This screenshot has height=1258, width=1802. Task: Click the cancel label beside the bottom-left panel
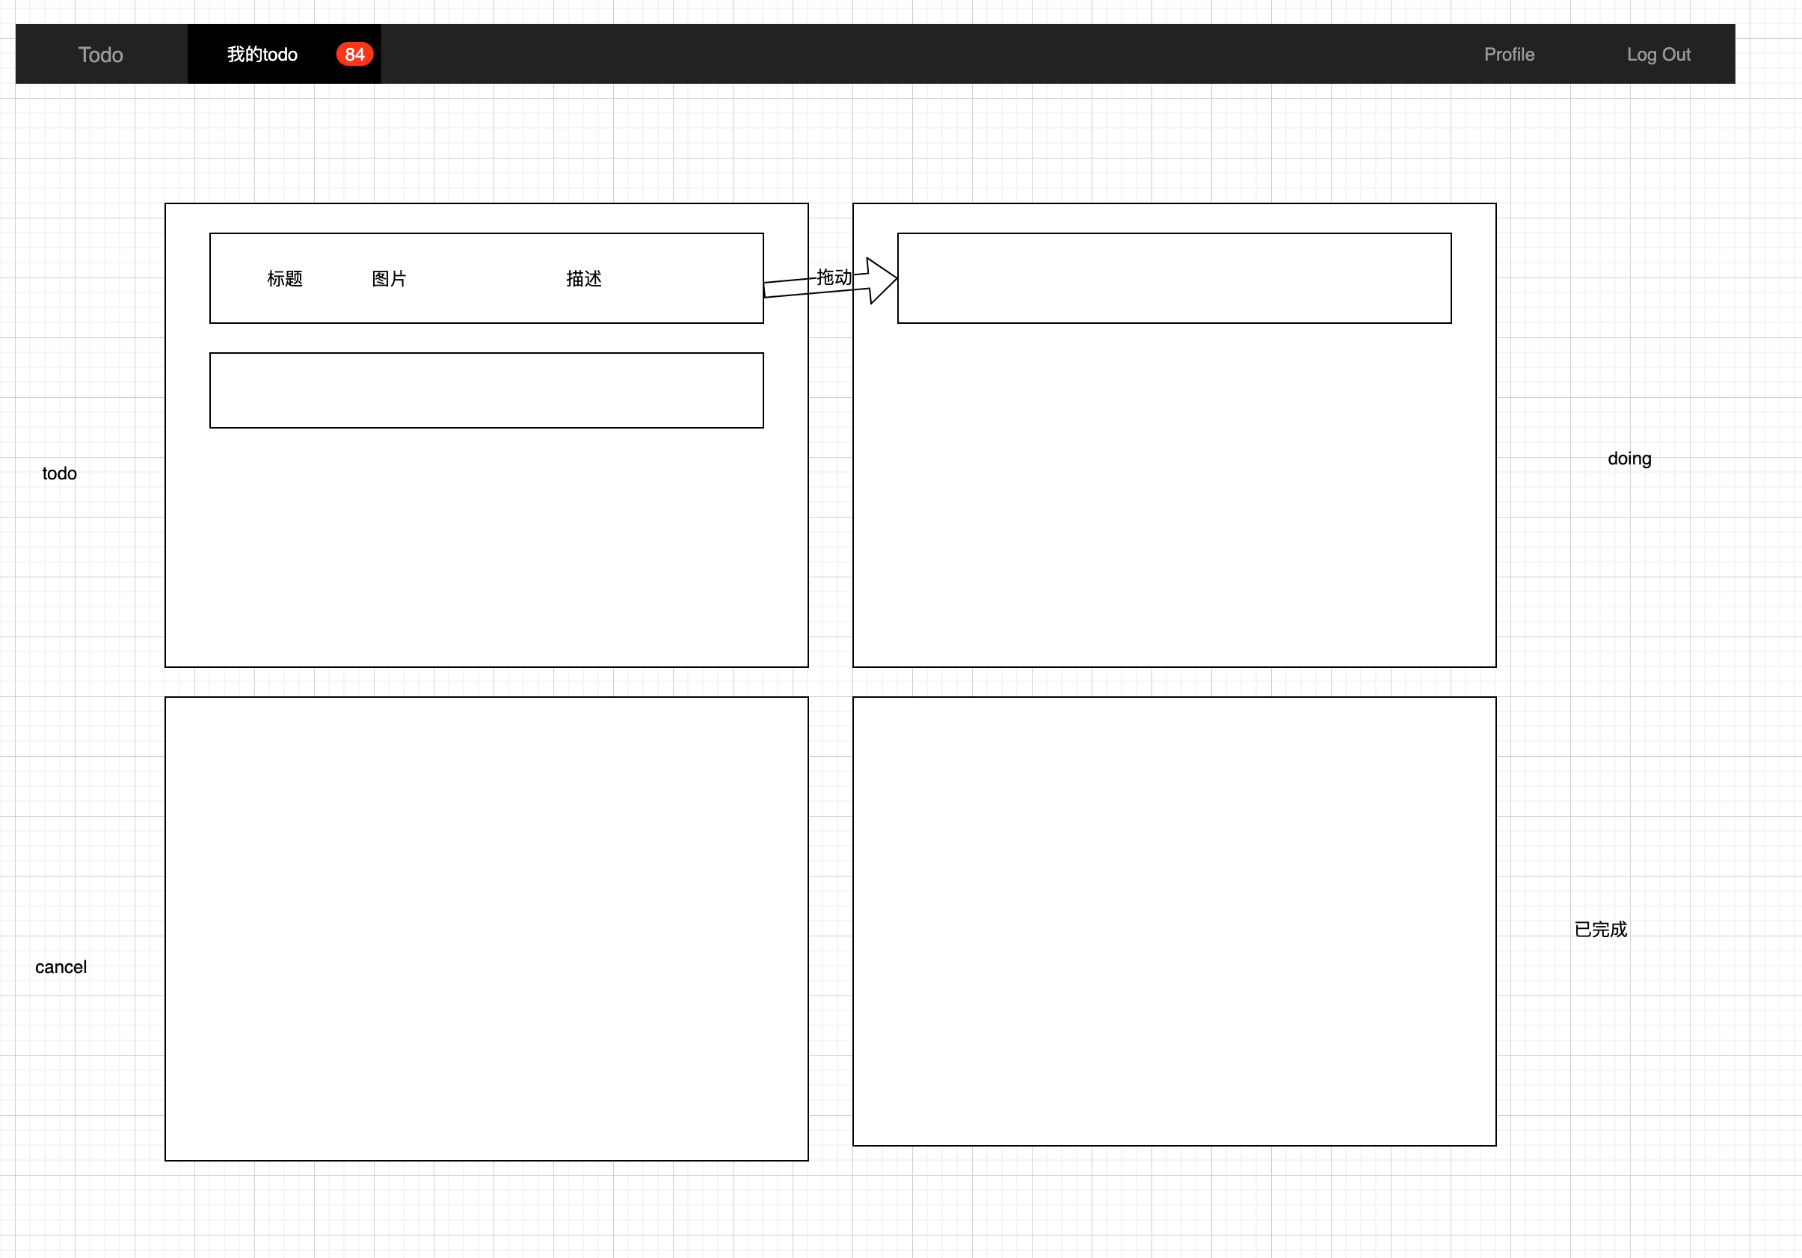[x=61, y=966]
